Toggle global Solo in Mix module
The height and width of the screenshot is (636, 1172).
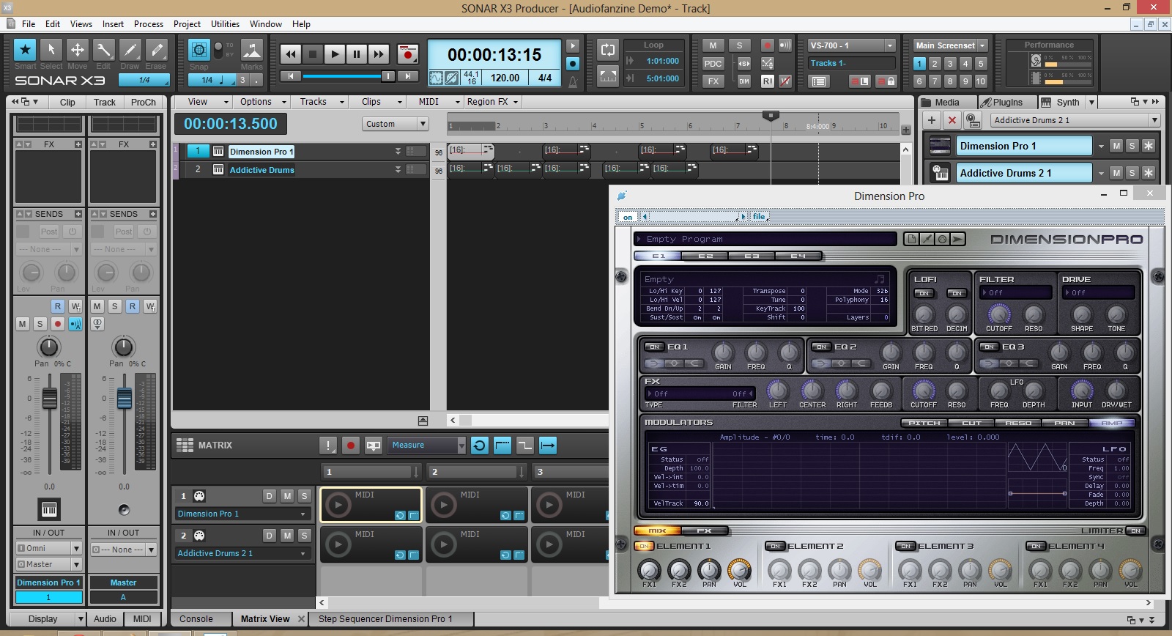pos(740,45)
